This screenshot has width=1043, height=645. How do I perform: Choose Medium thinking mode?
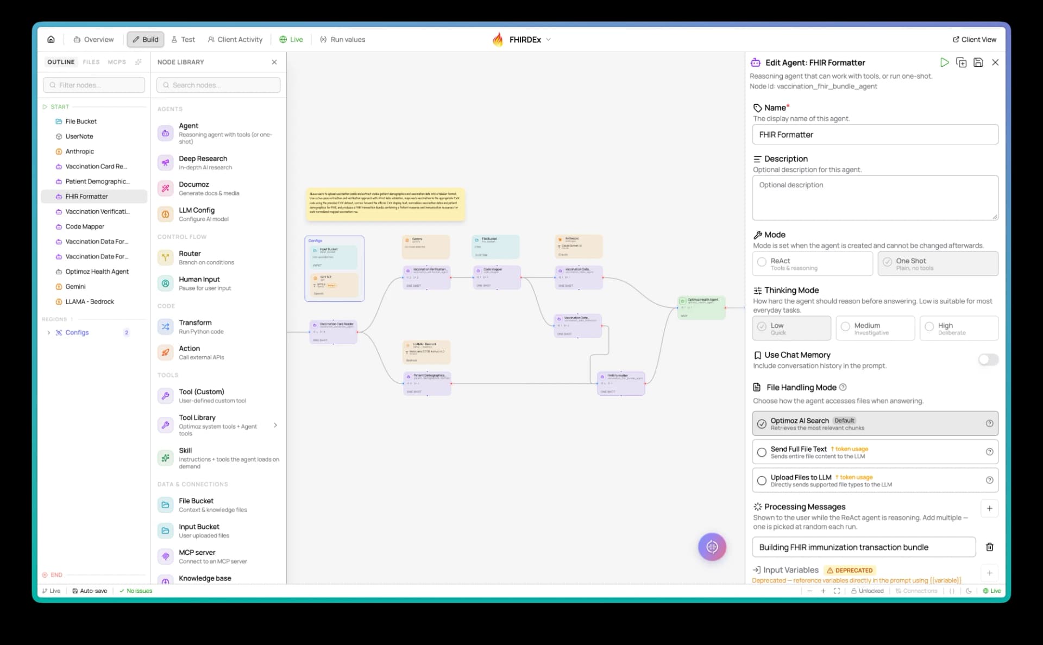pos(875,328)
